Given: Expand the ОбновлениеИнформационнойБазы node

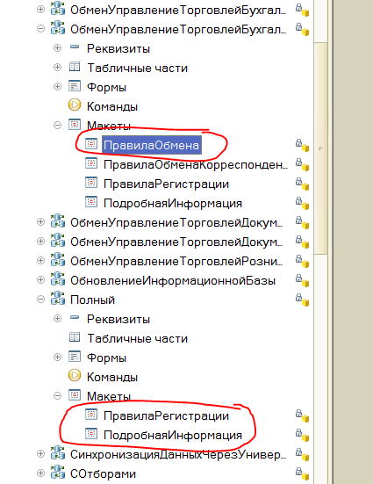Looking at the screenshot, I should (x=40, y=280).
